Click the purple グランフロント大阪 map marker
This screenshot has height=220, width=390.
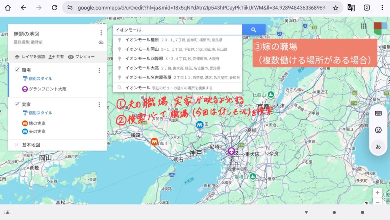pos(231,151)
